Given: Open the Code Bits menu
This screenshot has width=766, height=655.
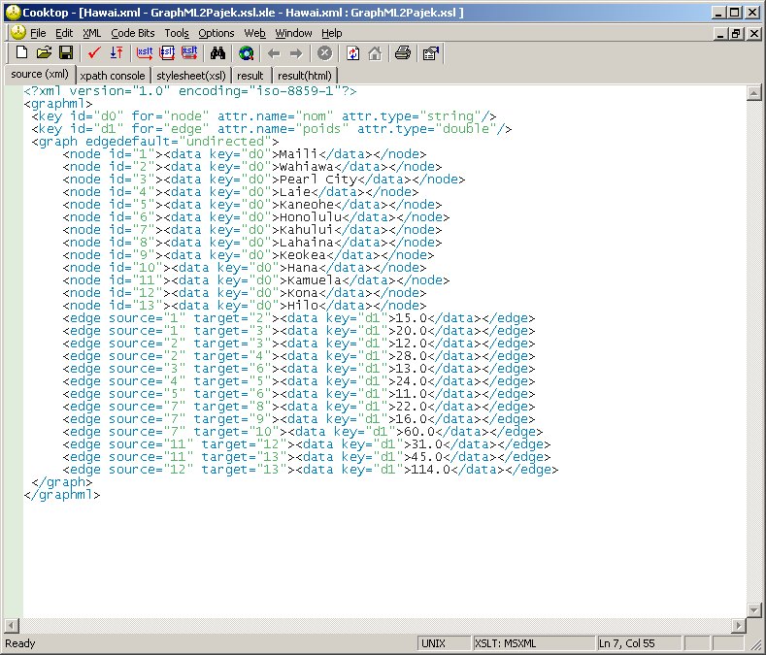Looking at the screenshot, I should [131, 33].
